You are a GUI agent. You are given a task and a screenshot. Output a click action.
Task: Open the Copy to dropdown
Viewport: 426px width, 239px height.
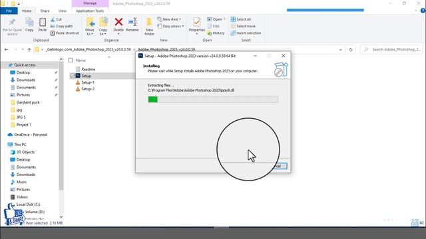tap(103, 32)
